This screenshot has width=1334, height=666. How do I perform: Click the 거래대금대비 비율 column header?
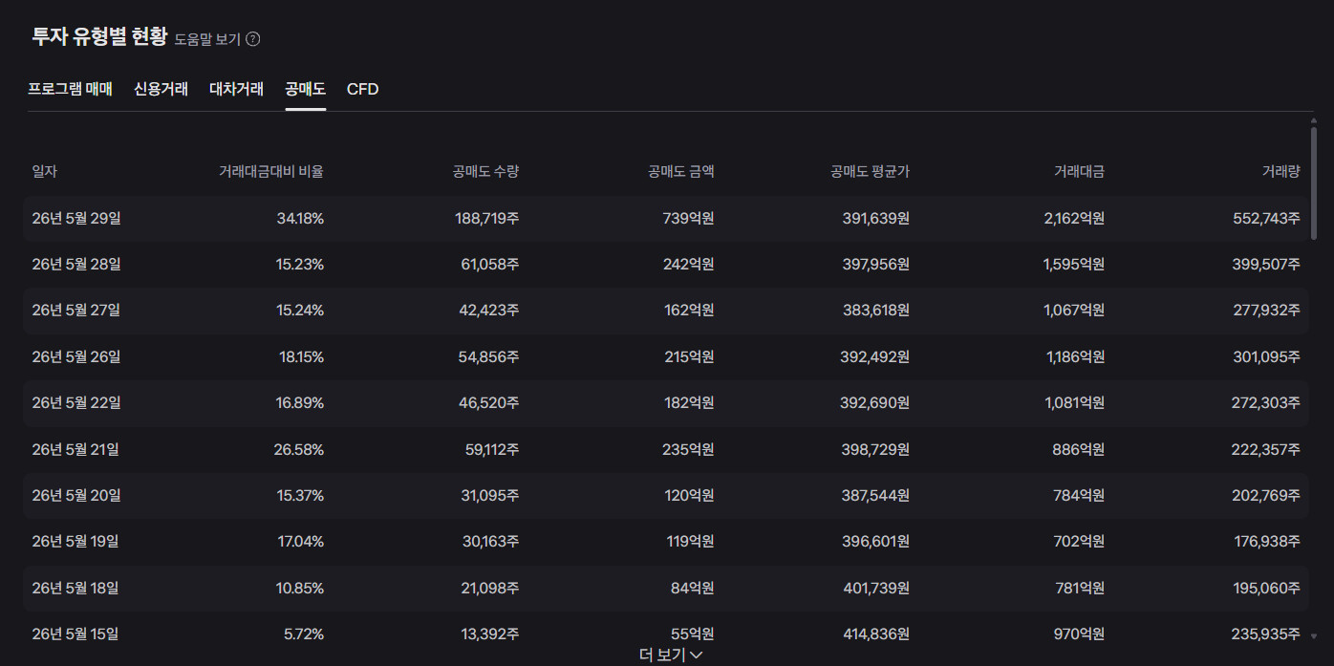pos(271,172)
